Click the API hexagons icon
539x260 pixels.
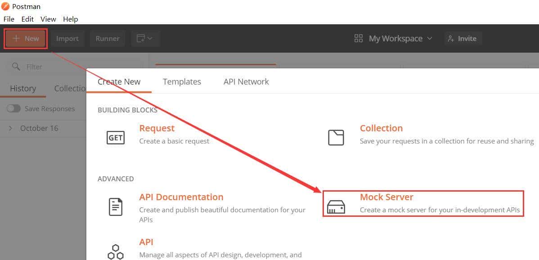pos(116,252)
